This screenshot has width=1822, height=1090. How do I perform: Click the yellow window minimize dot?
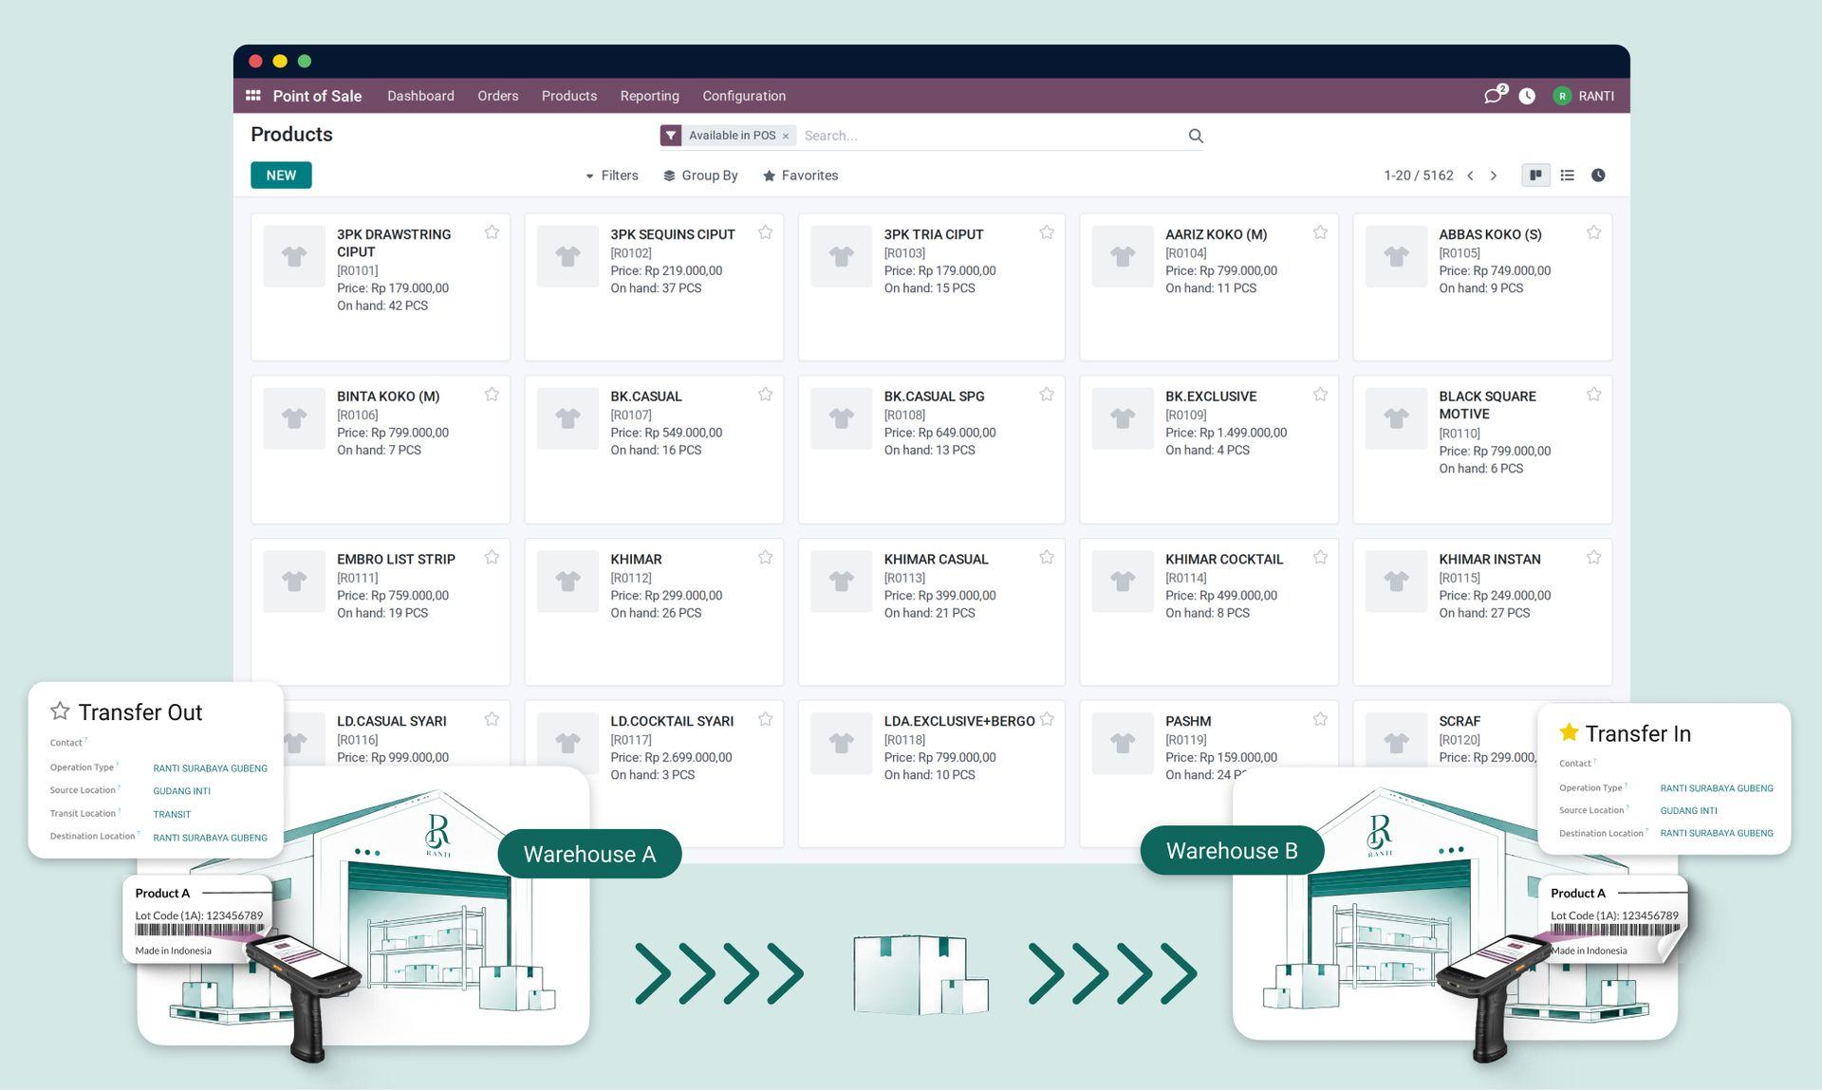(x=280, y=61)
